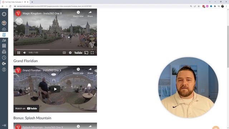229x129 pixels.
Task: Open the Chrome three-dot menu
Action: click(x=226, y=6)
